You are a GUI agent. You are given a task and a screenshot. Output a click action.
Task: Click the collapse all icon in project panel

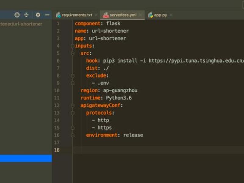point(26,15)
